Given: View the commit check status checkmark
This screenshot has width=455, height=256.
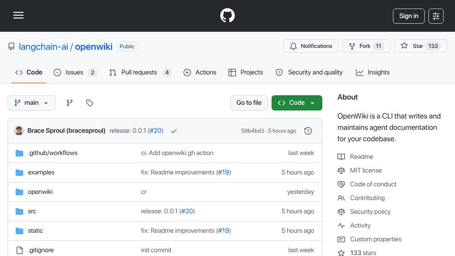Looking at the screenshot, I should click(174, 131).
